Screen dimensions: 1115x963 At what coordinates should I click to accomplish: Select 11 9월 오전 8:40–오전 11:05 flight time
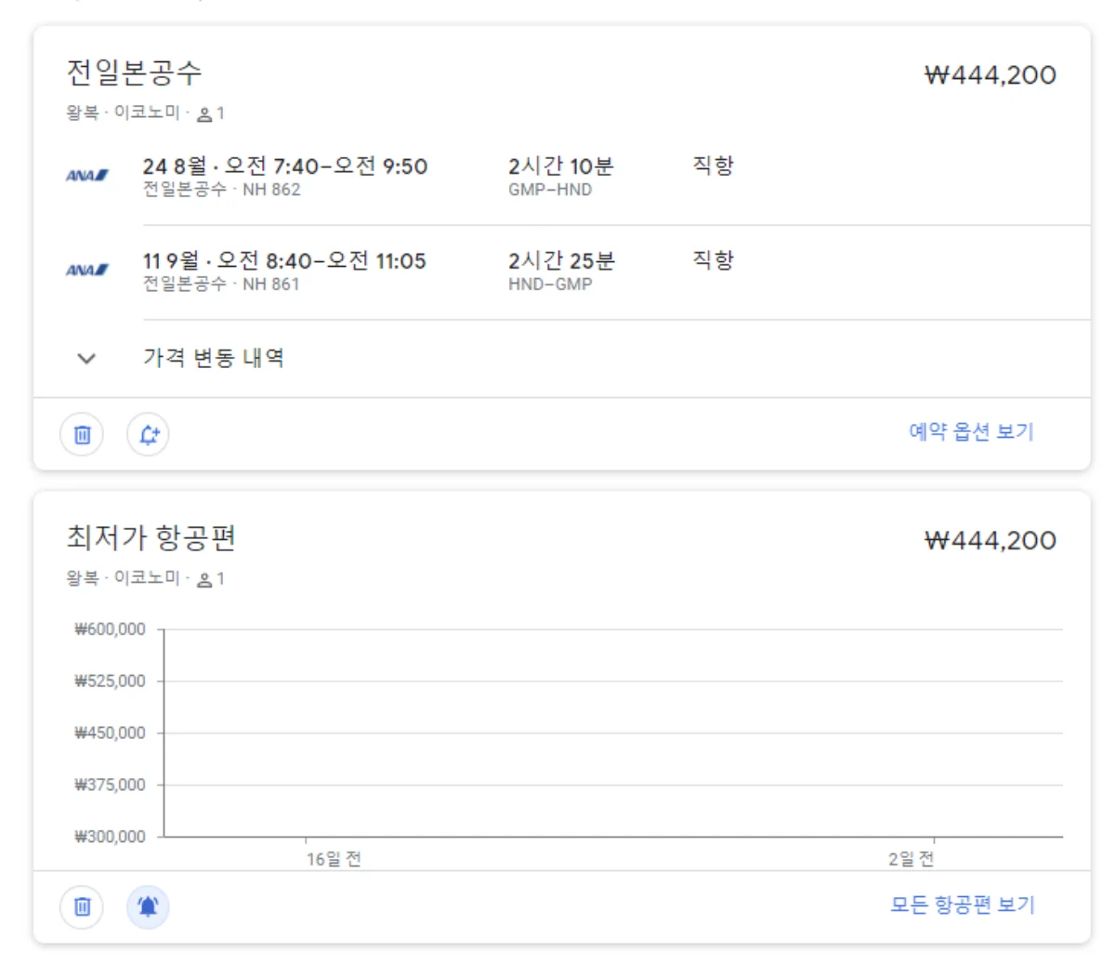284,261
